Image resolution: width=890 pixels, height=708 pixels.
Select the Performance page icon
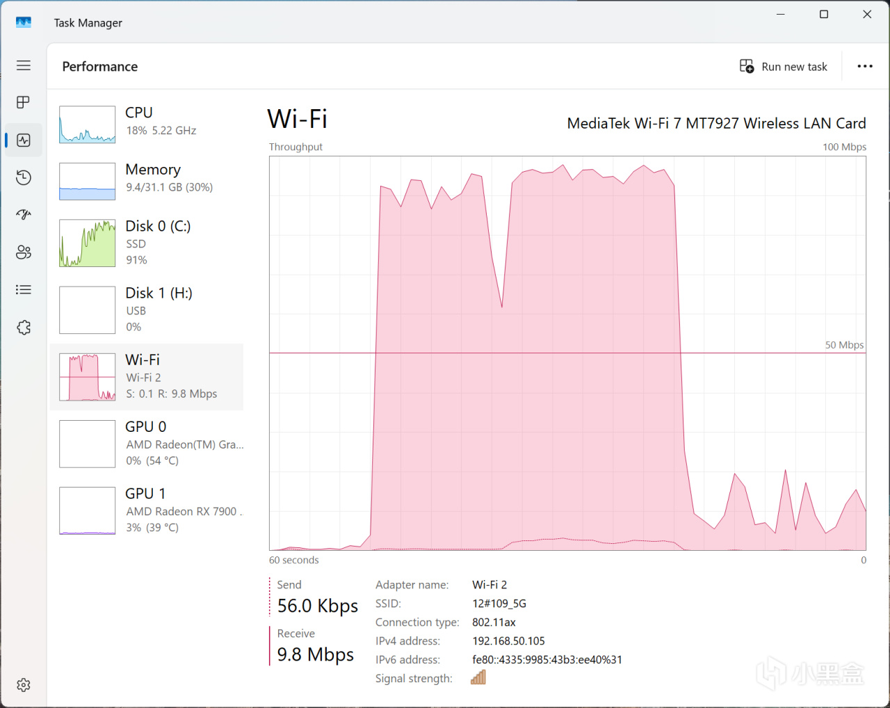click(24, 140)
